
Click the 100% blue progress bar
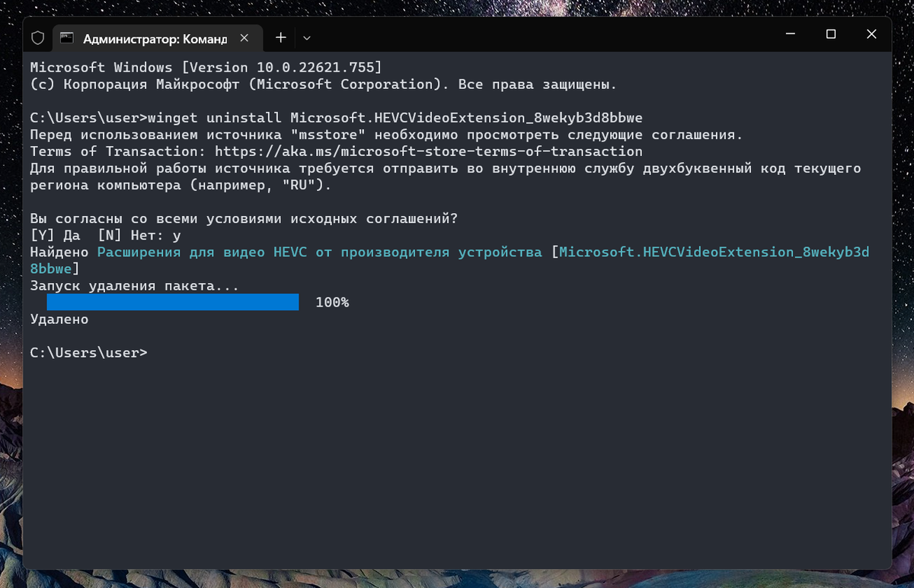[x=173, y=302]
